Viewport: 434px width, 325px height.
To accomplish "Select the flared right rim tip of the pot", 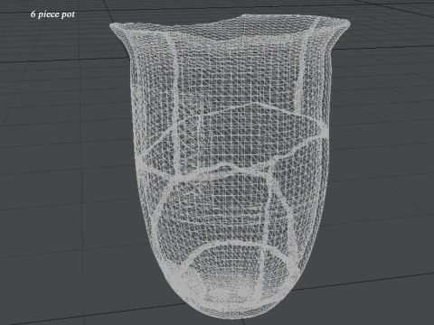I will [344, 24].
